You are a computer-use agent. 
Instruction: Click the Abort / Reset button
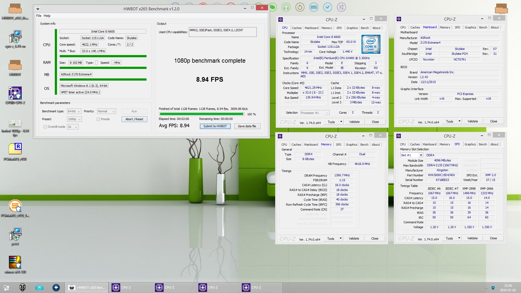pyautogui.click(x=134, y=119)
